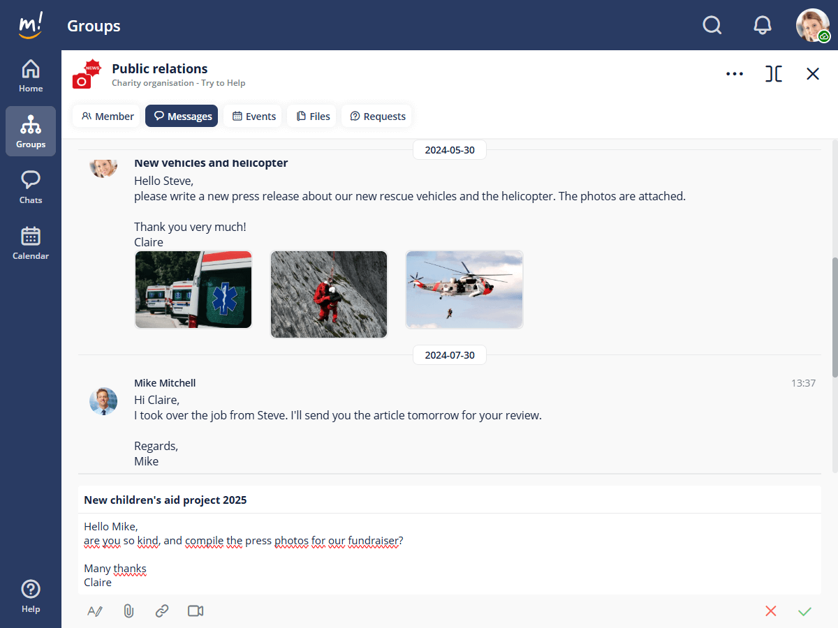This screenshot has width=838, height=628.
Task: Click into the message body text area
Action: point(450,554)
